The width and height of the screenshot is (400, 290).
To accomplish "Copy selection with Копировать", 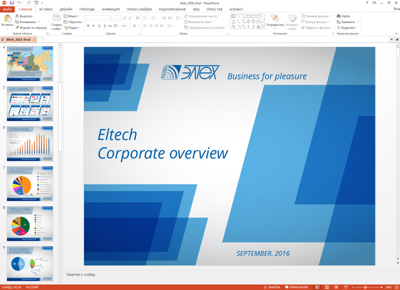I will click(26, 22).
